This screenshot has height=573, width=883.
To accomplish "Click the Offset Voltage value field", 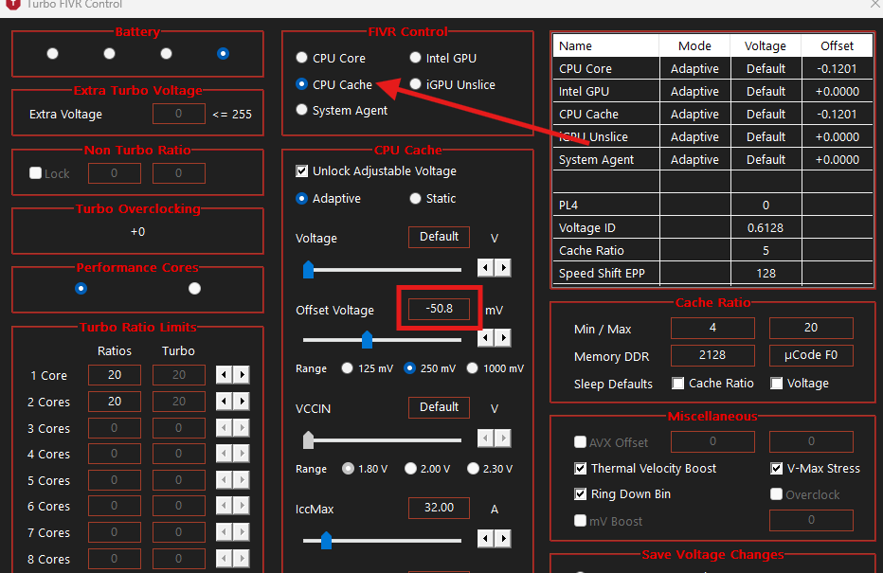I will [x=440, y=309].
